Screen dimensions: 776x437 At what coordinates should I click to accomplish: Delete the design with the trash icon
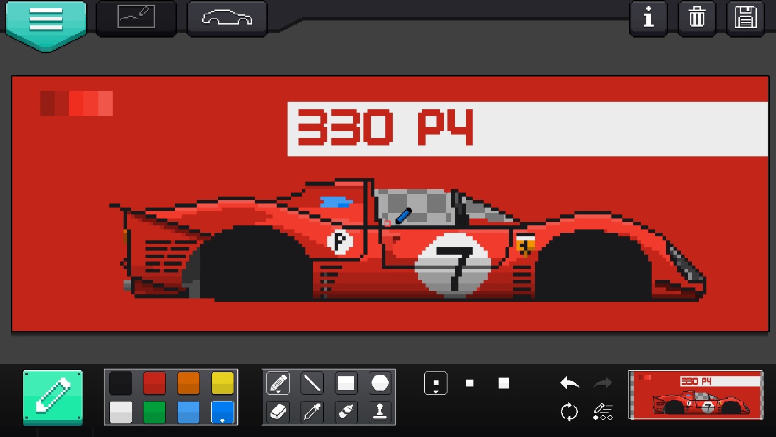click(x=696, y=18)
